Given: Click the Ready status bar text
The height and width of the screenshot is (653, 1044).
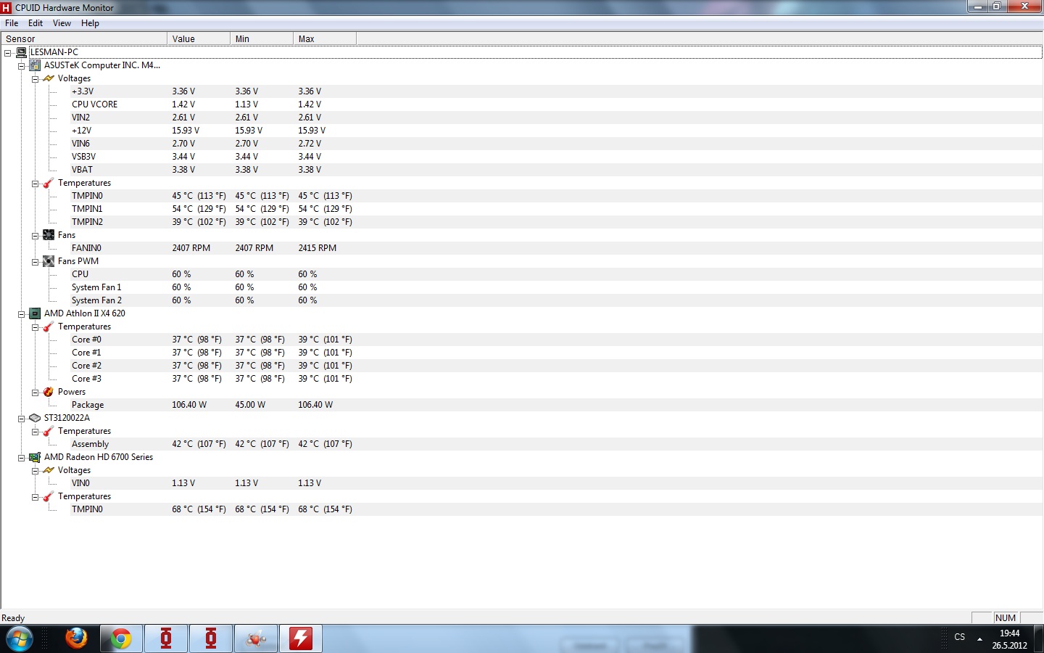Looking at the screenshot, I should (13, 618).
